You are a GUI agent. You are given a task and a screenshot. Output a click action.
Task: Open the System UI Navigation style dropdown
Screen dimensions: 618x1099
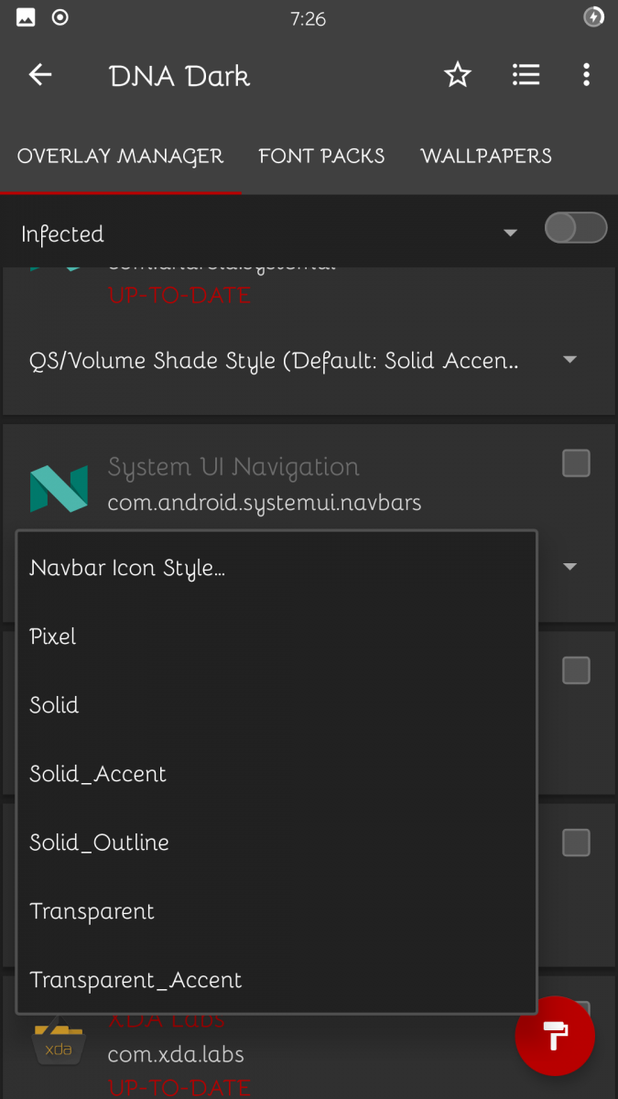(569, 567)
